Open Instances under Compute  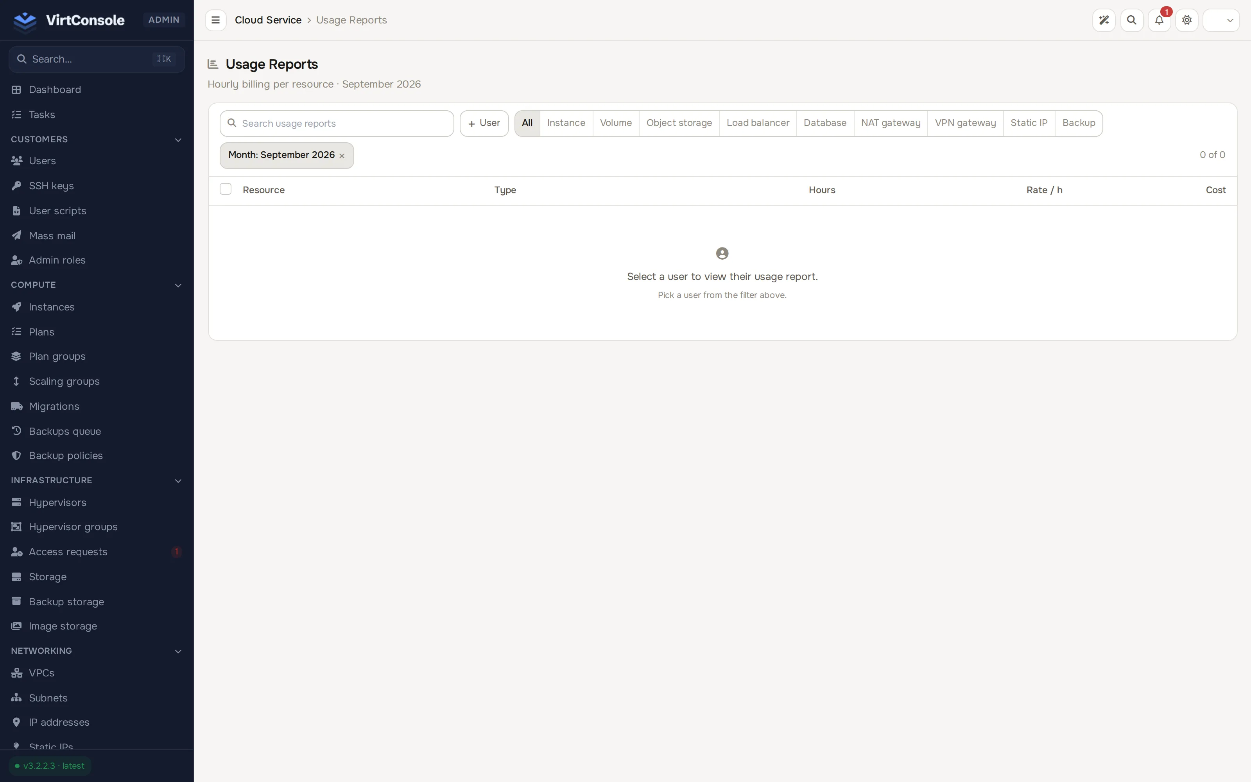click(x=97, y=307)
